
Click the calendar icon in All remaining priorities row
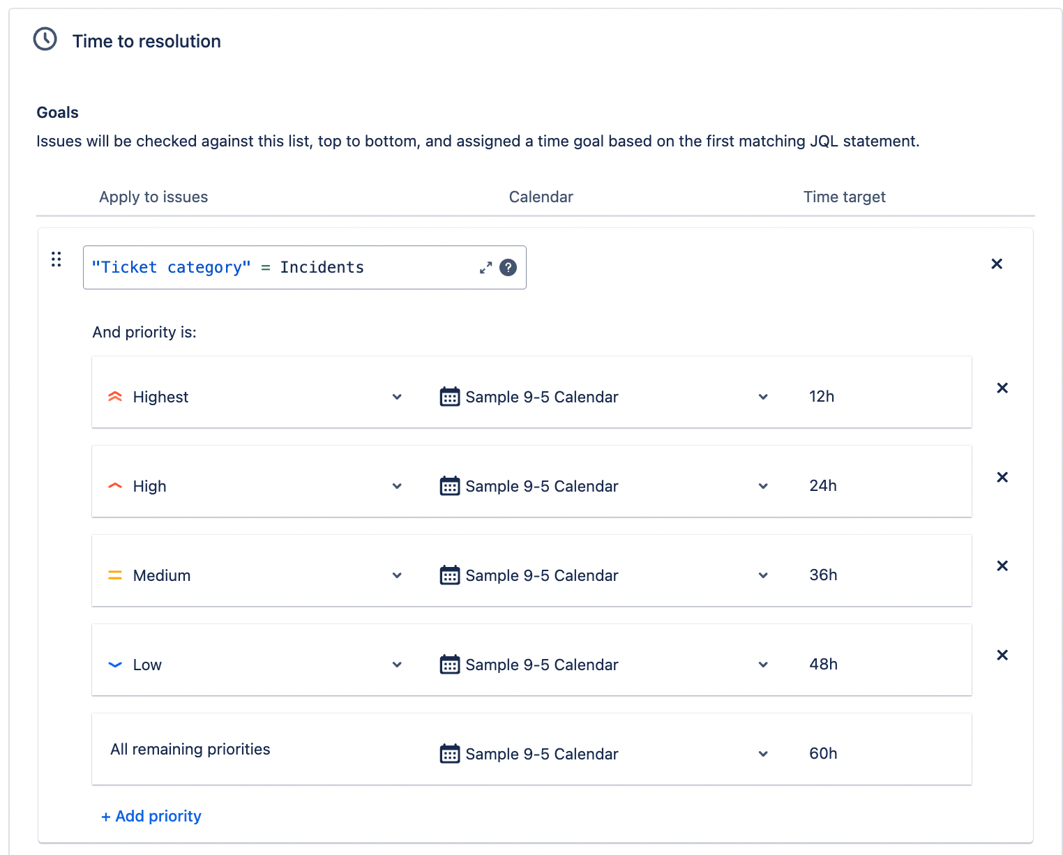coord(449,753)
